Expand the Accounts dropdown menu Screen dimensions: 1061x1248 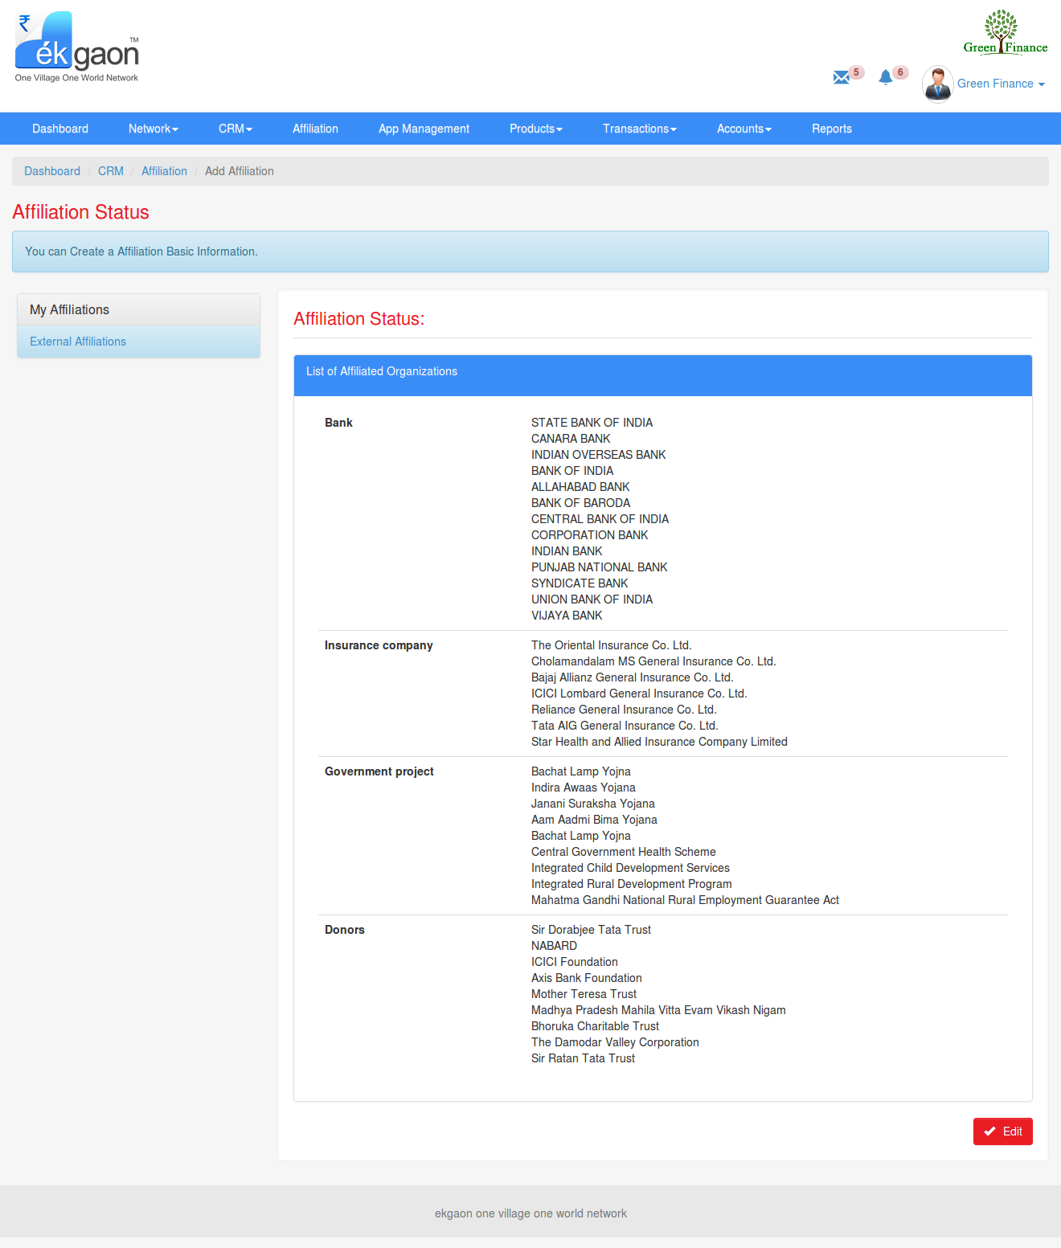(744, 129)
